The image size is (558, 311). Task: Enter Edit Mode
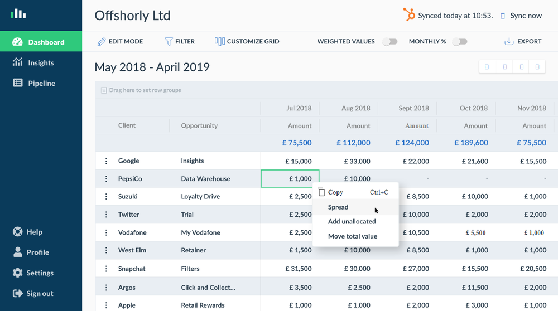(121, 42)
